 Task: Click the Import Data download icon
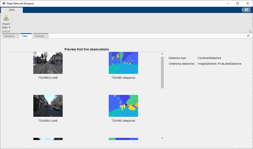[6, 18]
